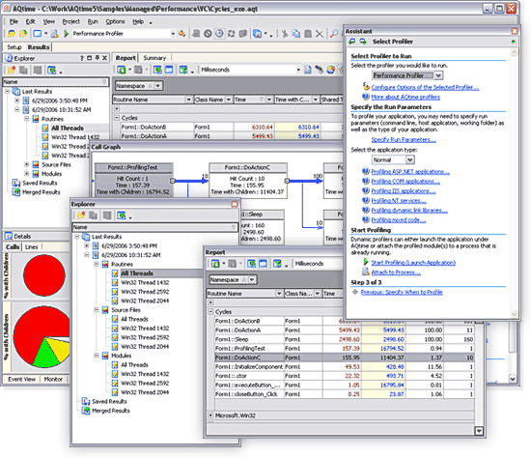Click the upper red pie chart in Details panel
This screenshot has height=458, width=531.
[x=44, y=275]
